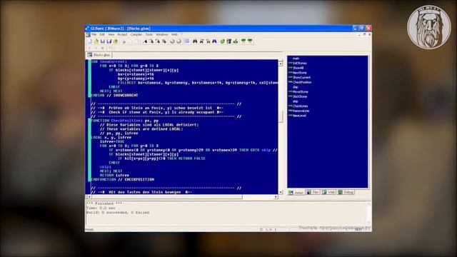Click the green round compile icon

click(x=222, y=41)
